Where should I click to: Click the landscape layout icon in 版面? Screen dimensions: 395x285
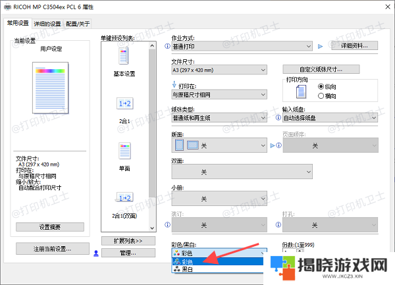[193, 145]
